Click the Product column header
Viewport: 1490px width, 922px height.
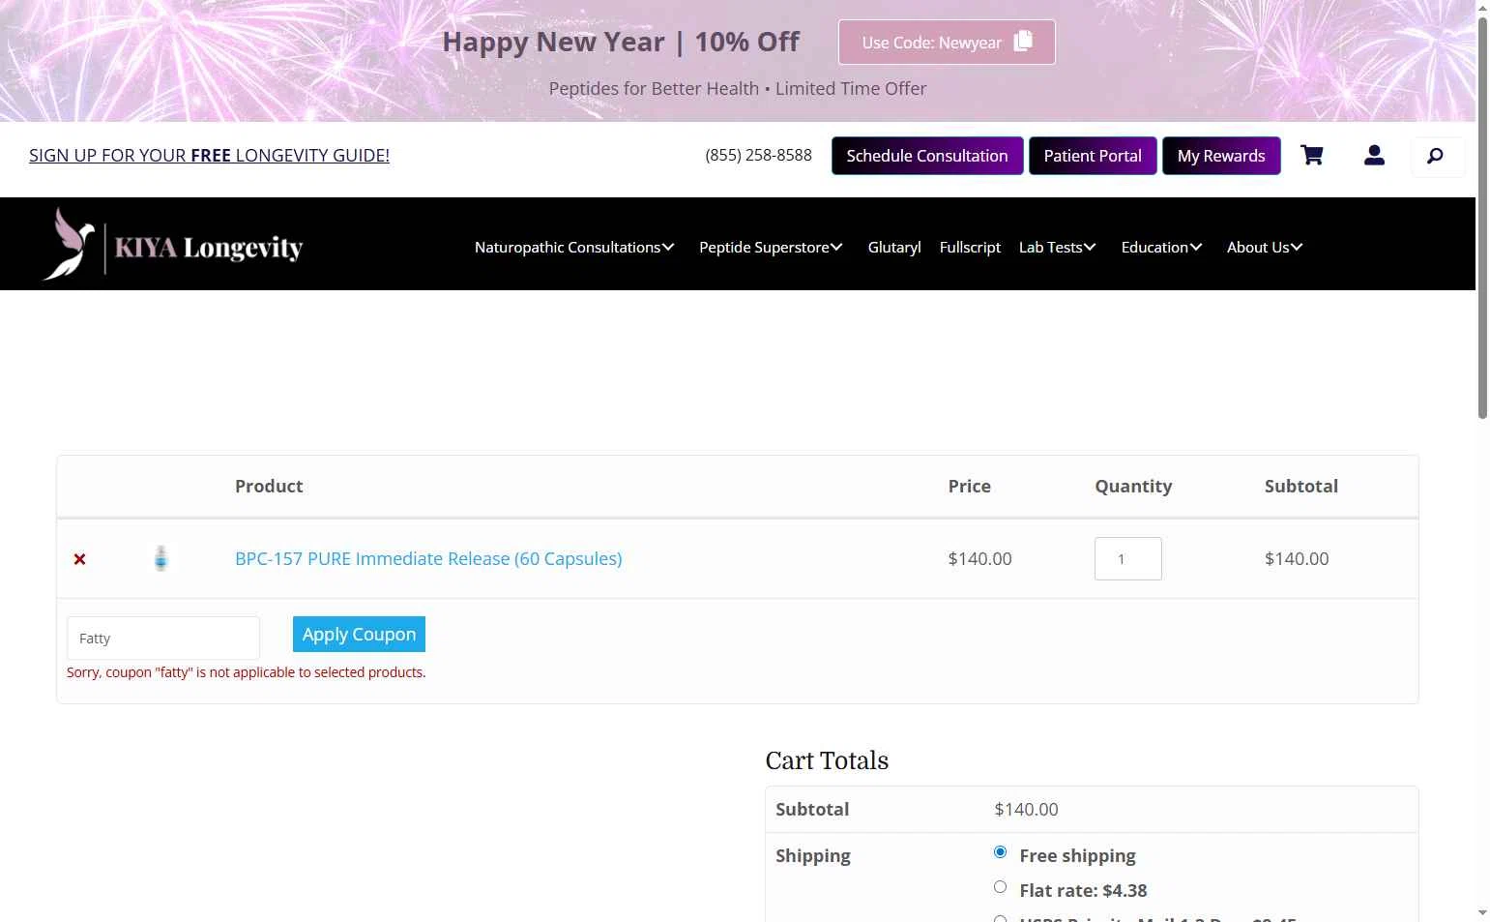[x=269, y=487]
